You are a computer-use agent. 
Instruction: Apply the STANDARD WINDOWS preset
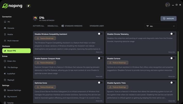coord(72,26)
